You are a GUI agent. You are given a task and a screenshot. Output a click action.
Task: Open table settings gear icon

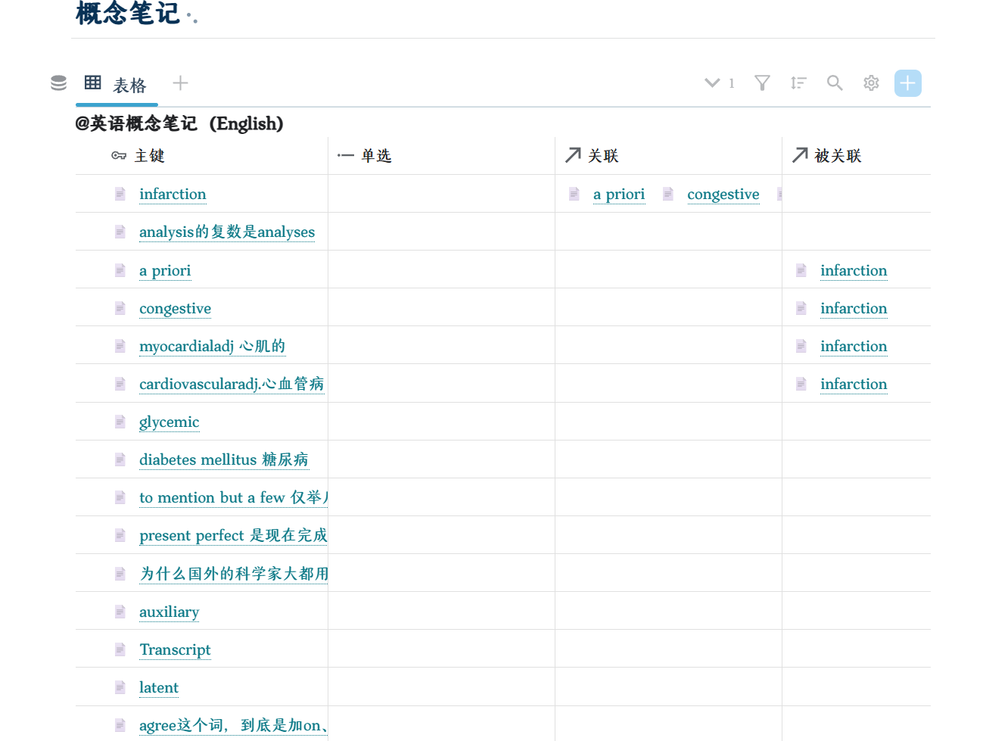pyautogui.click(x=871, y=83)
